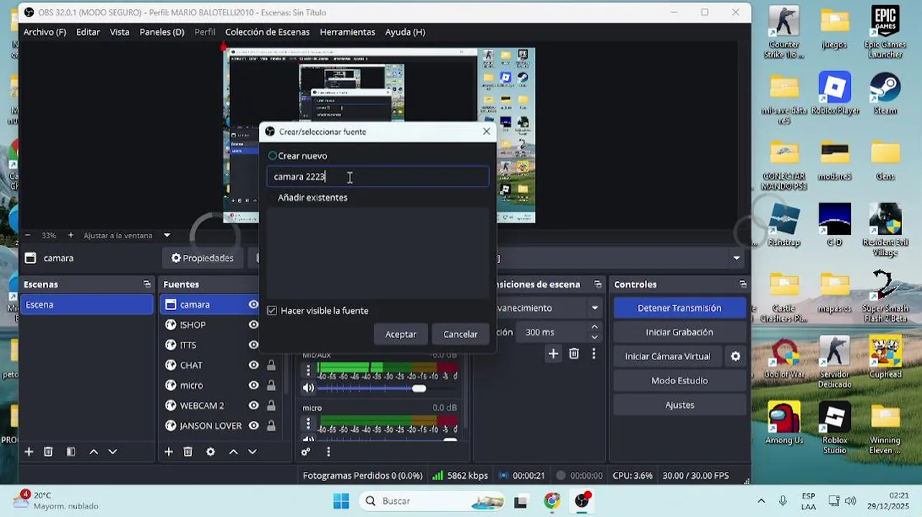Add a new source in Fuentes panel
This screenshot has height=517, width=922.
(x=169, y=452)
